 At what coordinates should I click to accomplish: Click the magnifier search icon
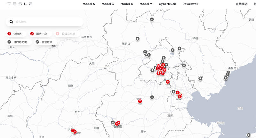point(12,22)
